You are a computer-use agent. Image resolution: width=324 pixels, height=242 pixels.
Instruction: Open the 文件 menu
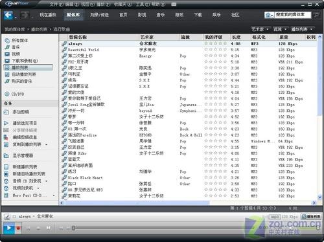coord(56,4)
